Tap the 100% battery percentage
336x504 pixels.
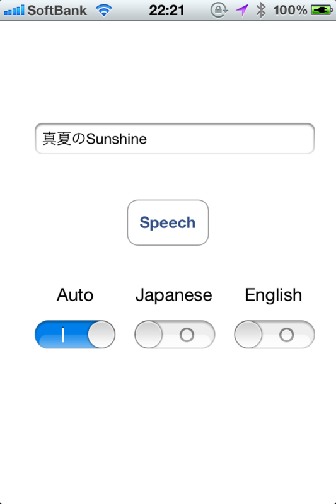pos(291,10)
